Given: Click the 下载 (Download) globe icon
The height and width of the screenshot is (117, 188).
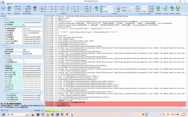Looking at the screenshot, I should [x=96, y=8].
